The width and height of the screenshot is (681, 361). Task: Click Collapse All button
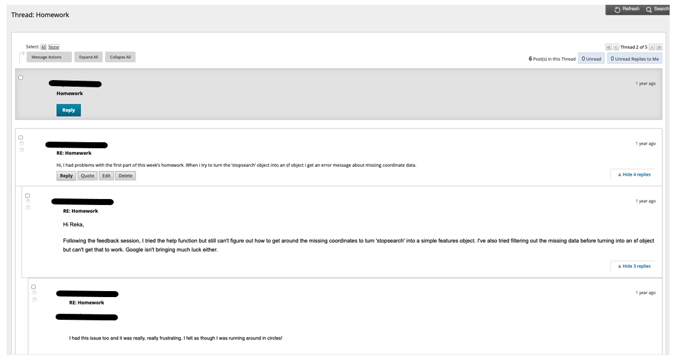pos(120,57)
